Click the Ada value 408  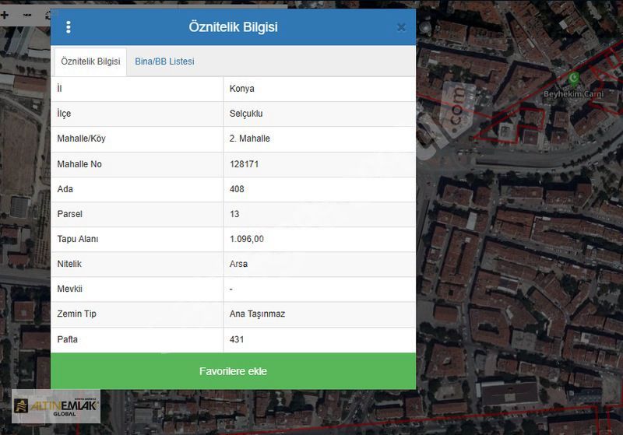click(237, 189)
